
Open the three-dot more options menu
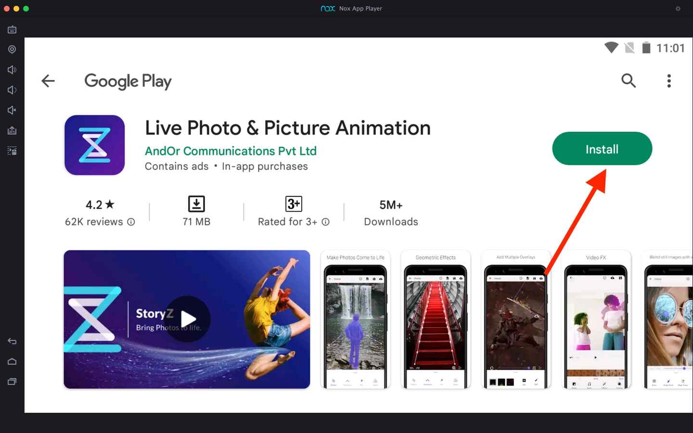click(x=669, y=81)
